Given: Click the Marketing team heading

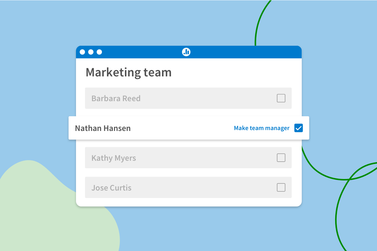Looking at the screenshot, I should point(129,72).
